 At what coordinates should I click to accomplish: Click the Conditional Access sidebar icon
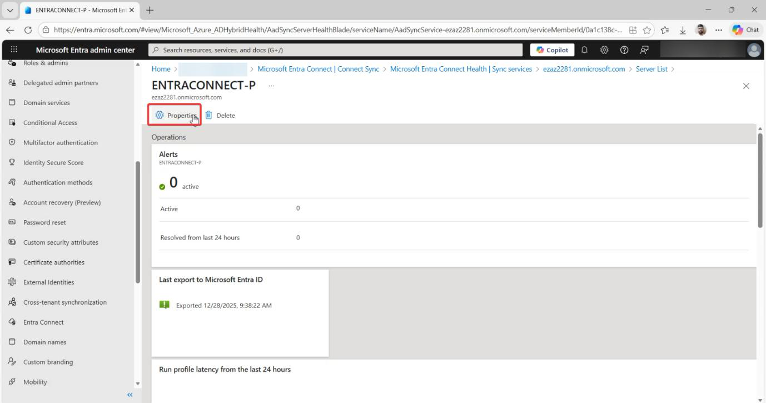[12, 123]
